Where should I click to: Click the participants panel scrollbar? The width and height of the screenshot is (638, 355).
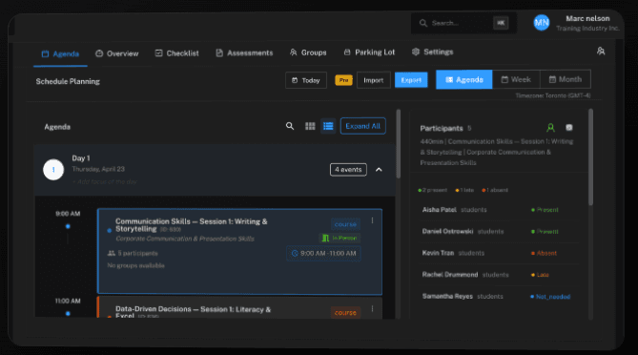tap(590, 157)
